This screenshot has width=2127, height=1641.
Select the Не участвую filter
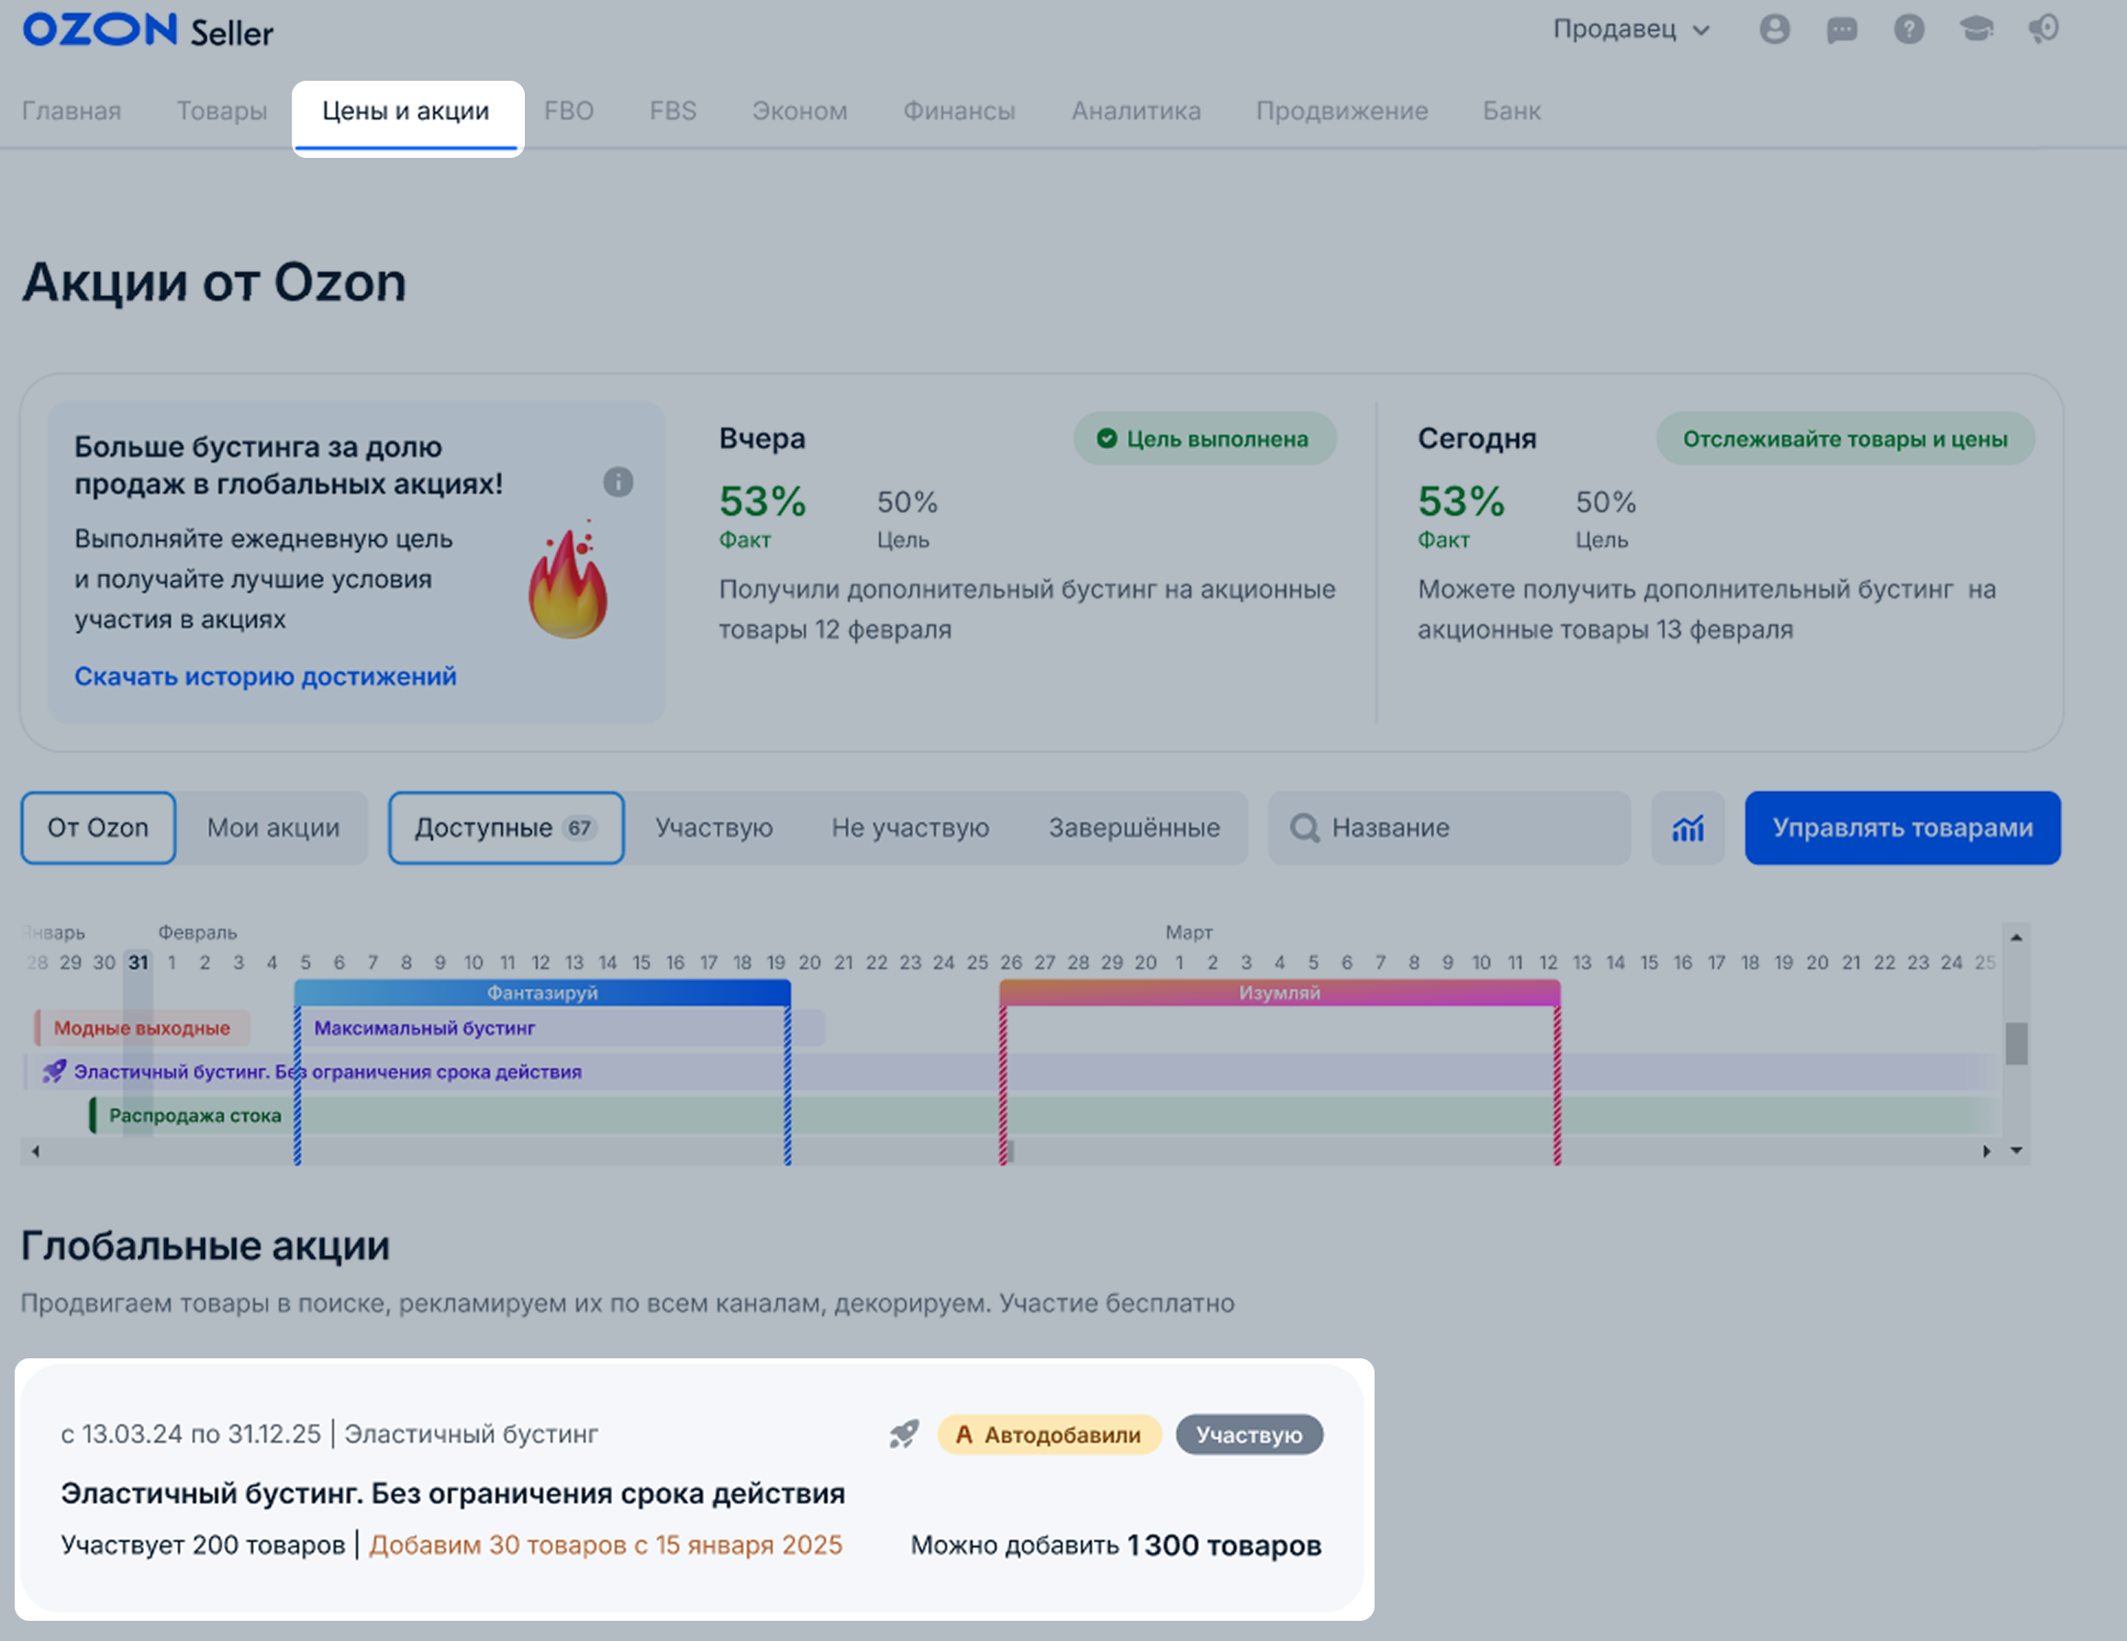point(910,828)
